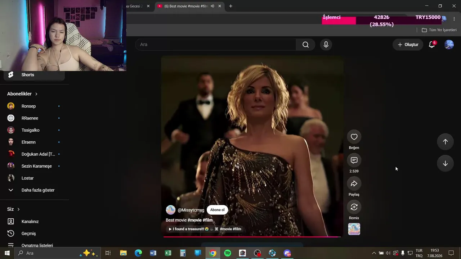Open Task View on the taskbar
The image size is (461, 259).
click(x=108, y=253)
